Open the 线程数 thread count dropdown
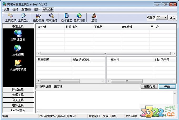 pos(166,17)
